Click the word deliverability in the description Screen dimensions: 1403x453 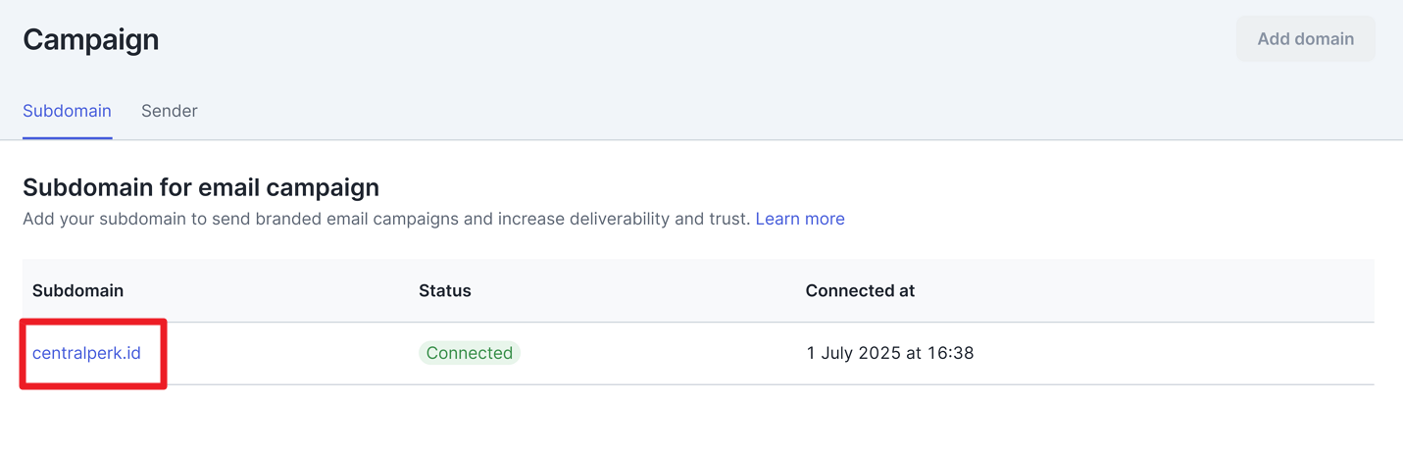[615, 219]
